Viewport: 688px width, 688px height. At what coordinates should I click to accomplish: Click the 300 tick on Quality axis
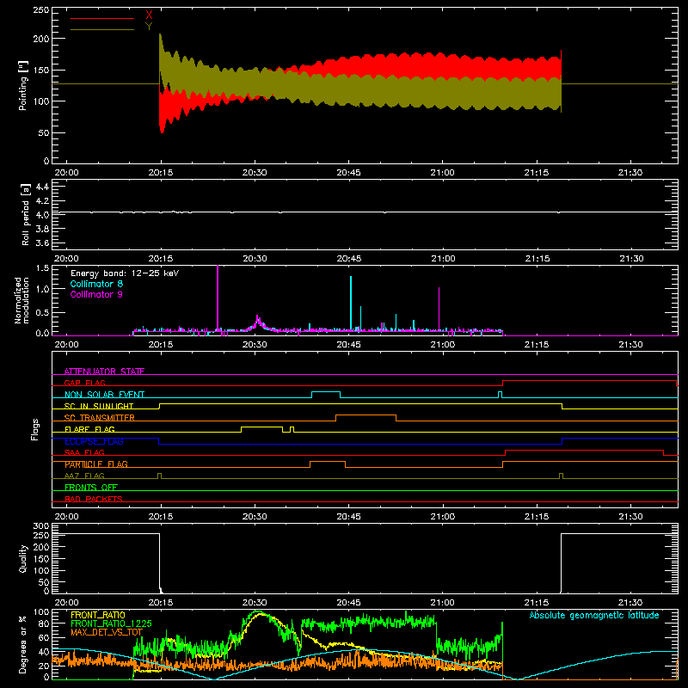coord(40,526)
